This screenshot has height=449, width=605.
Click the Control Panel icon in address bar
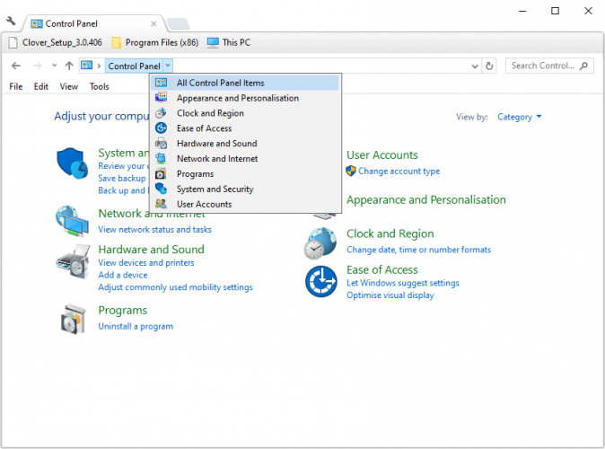(x=86, y=66)
